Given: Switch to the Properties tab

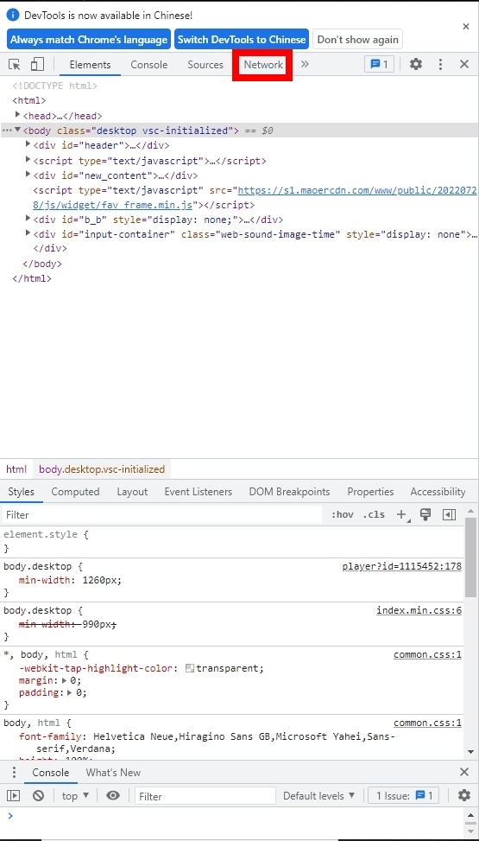Looking at the screenshot, I should click(x=370, y=492).
